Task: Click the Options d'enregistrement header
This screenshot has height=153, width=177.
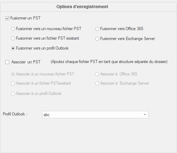Action: [82, 7]
